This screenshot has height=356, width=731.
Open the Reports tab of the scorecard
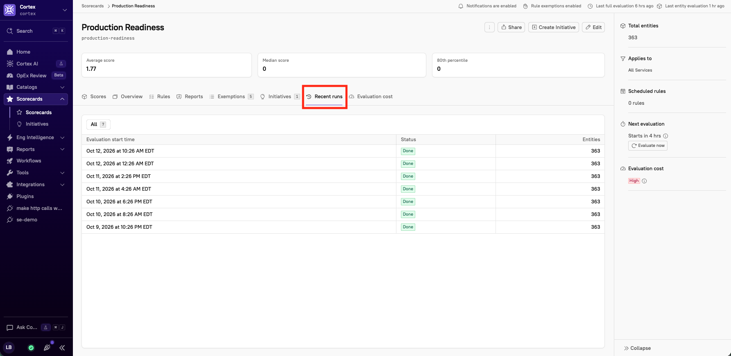190,97
